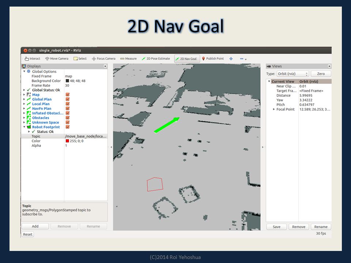Image resolution: width=351 pixels, height=263 pixels.
Task: Toggle the Unknown Space checkbox
Action: click(68, 122)
